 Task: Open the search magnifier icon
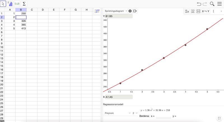(x=212, y=4)
